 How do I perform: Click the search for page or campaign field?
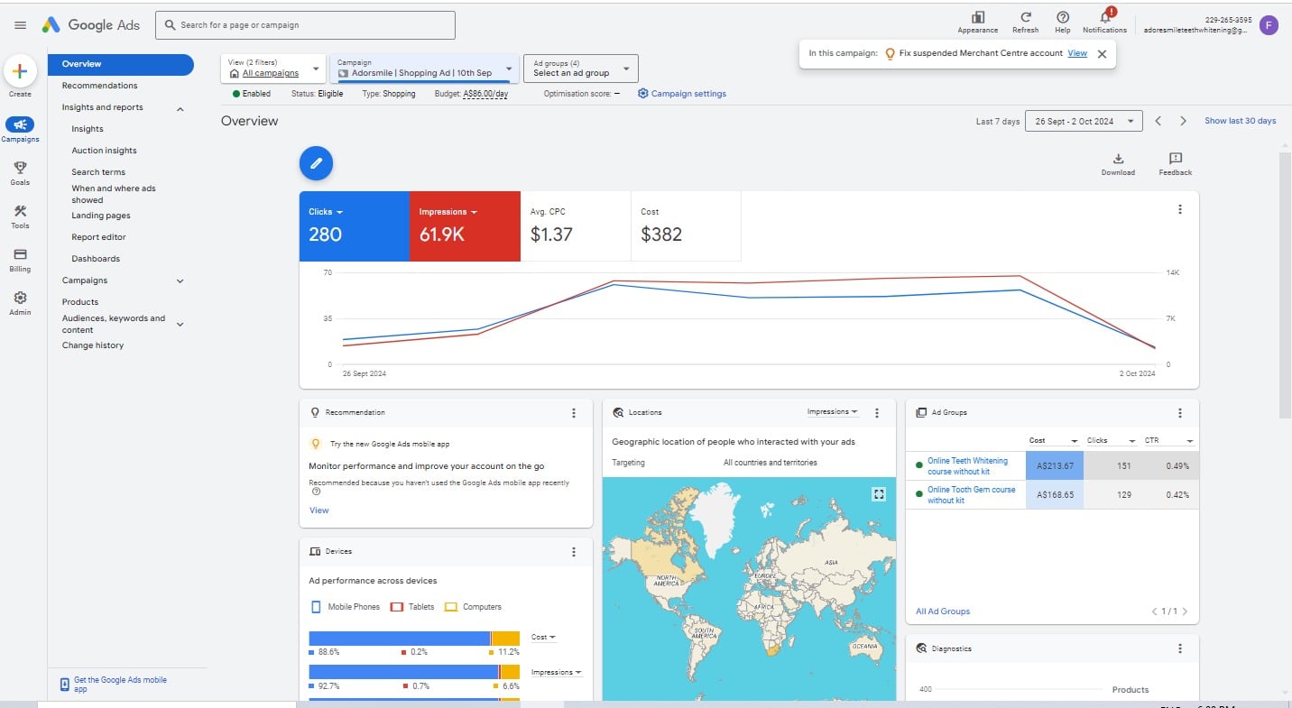pos(306,25)
